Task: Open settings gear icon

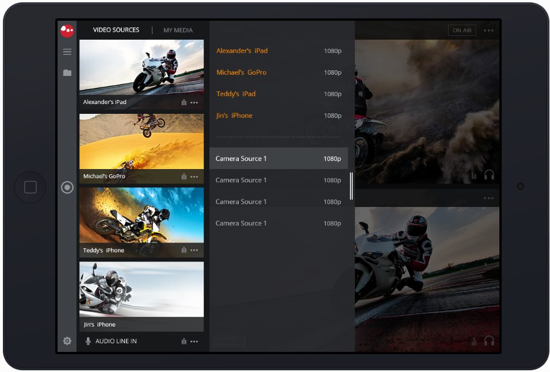Action: coord(67,341)
